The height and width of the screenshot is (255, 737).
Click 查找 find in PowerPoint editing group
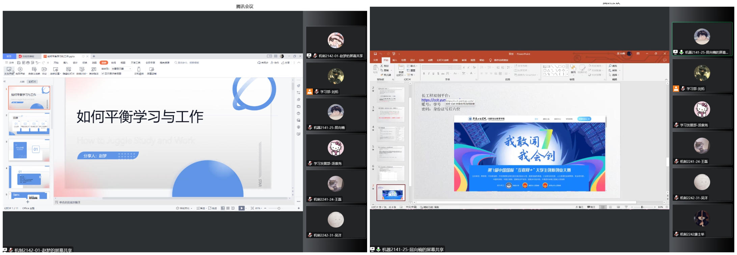[x=613, y=66]
